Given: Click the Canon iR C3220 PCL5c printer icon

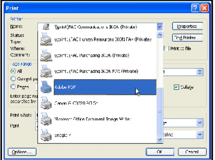Looking at the screenshot, I should (x=46, y=103).
